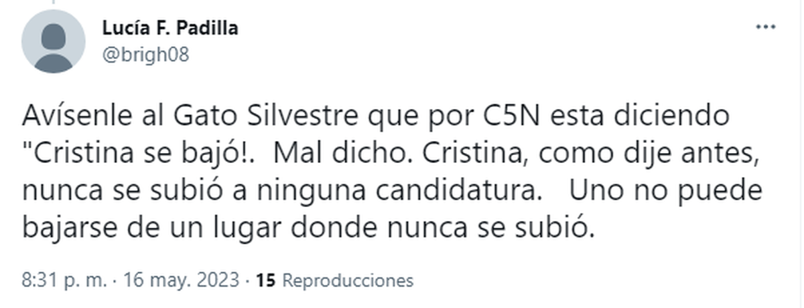Click the gray default profile avatar
This screenshot has height=308, width=804.
click(53, 41)
